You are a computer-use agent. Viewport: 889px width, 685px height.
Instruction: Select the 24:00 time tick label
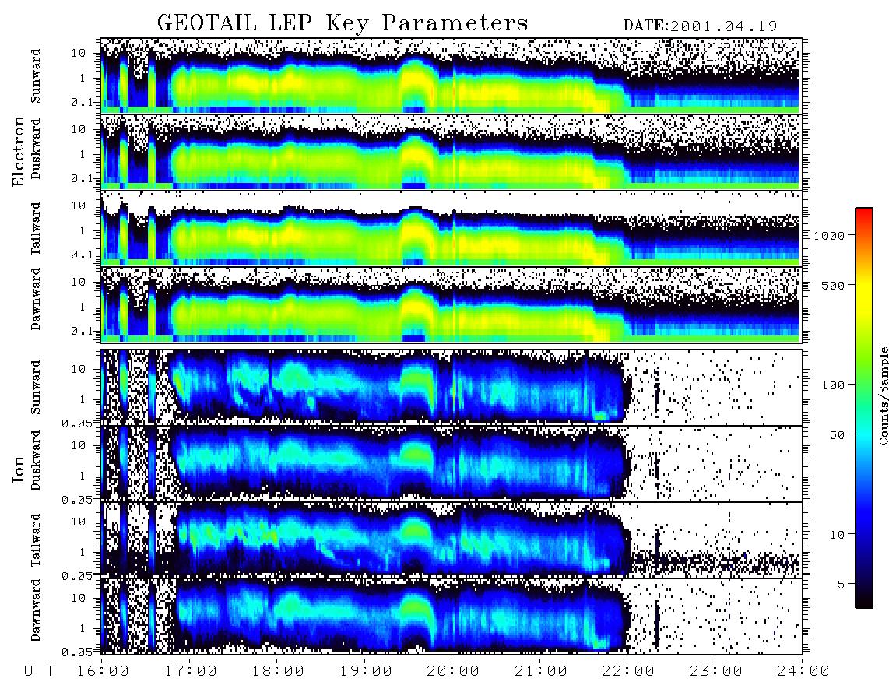tap(803, 672)
